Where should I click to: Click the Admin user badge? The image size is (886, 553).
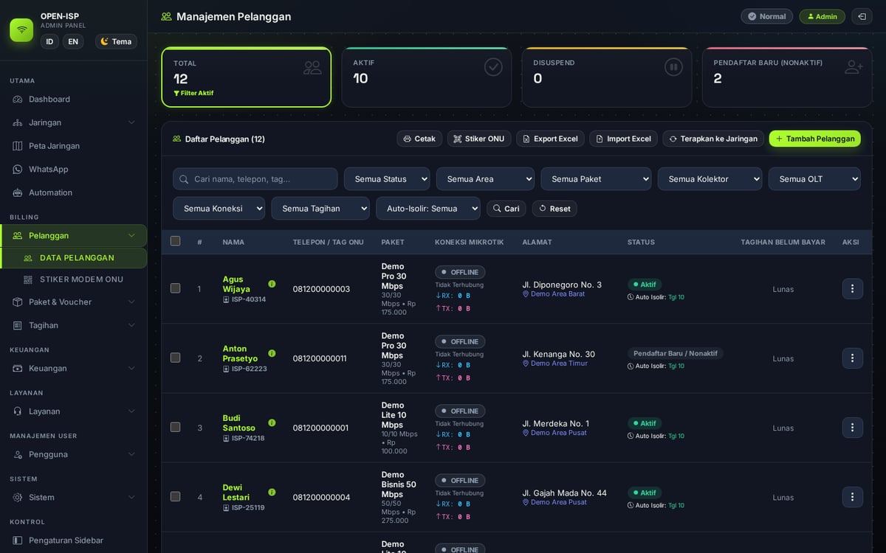[823, 16]
